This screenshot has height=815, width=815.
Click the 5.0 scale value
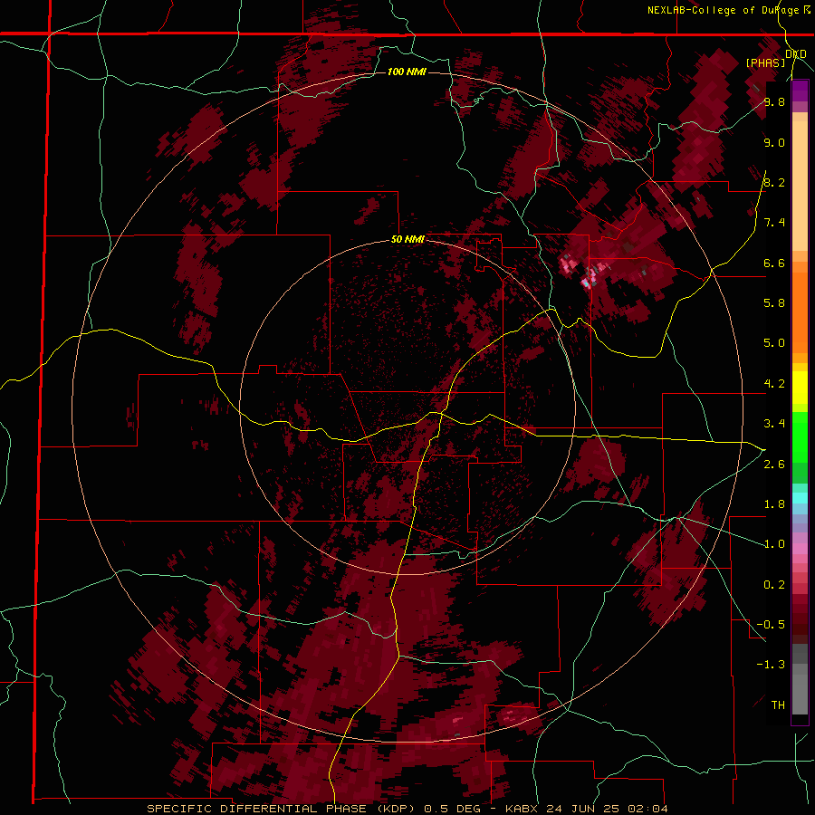pos(774,343)
